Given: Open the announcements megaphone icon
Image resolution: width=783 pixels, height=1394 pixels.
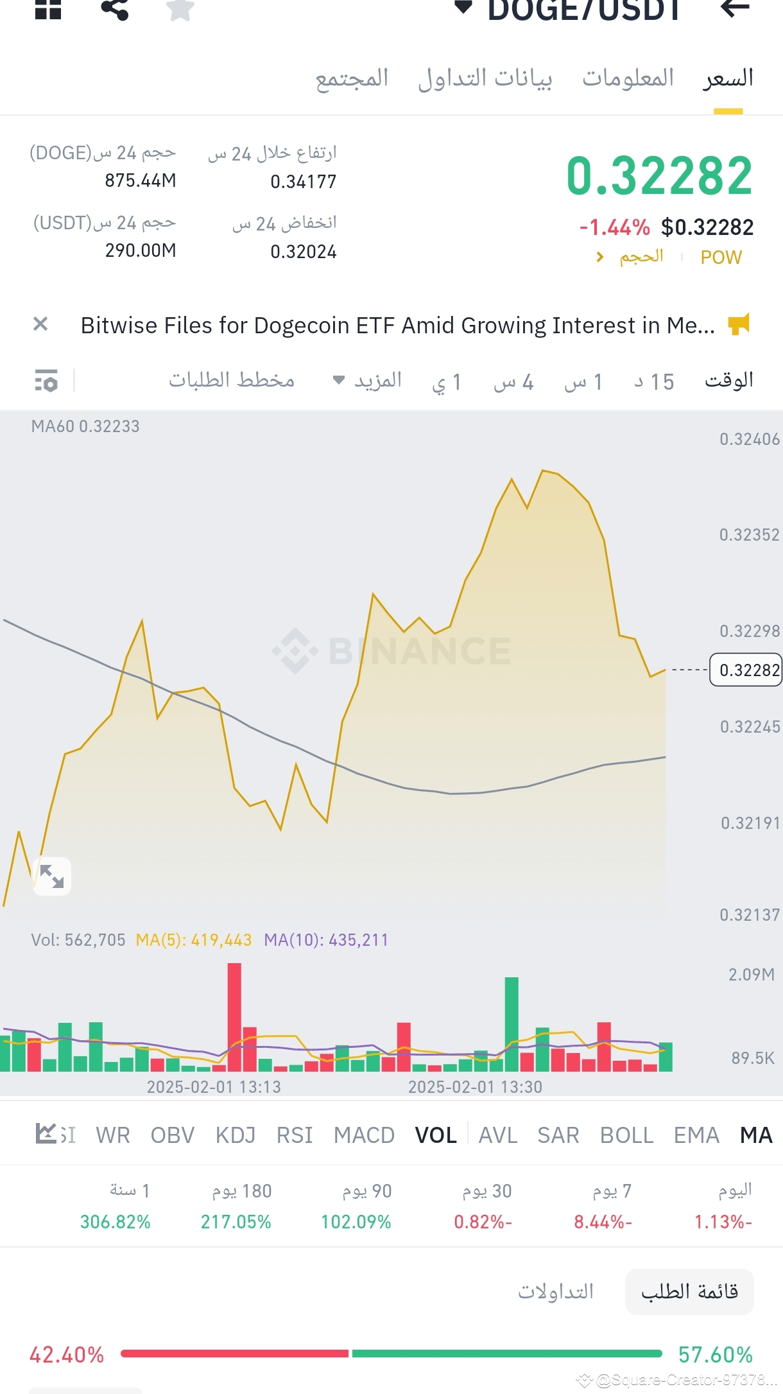Looking at the screenshot, I should click(739, 325).
